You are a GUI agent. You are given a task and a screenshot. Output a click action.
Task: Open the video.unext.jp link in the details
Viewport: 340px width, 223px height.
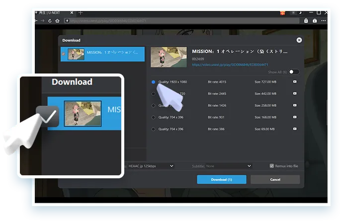pos(230,65)
